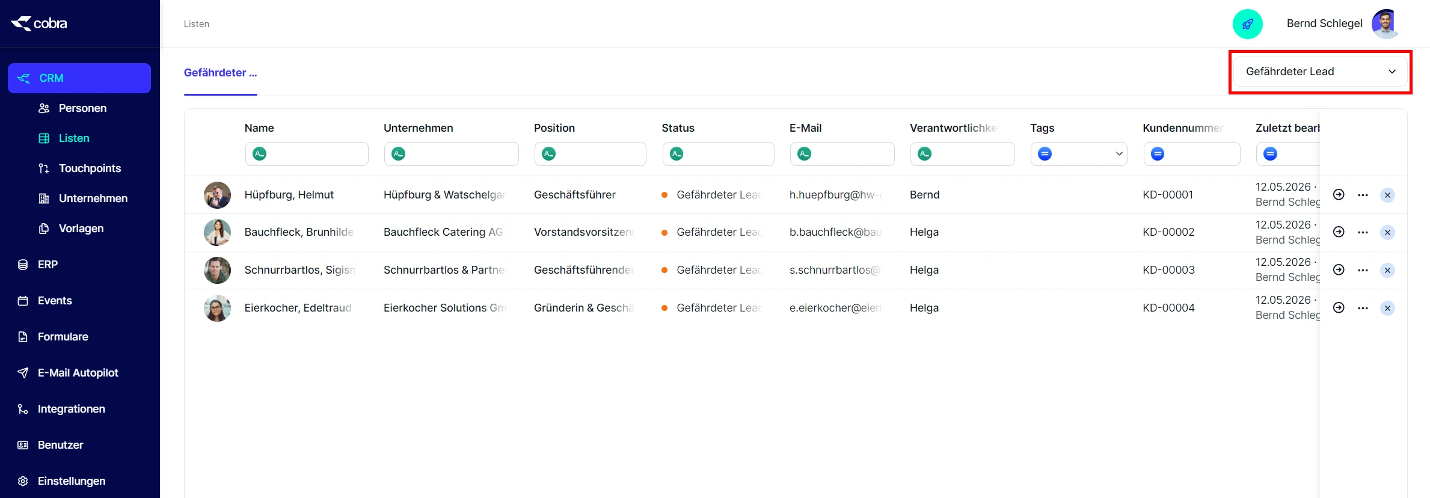Click the Status filter operator icon

pos(677,154)
